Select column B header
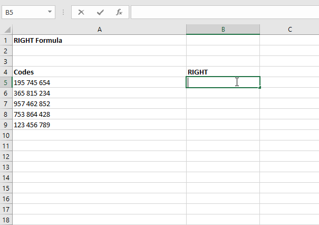The height and width of the screenshot is (225, 319). (223, 30)
